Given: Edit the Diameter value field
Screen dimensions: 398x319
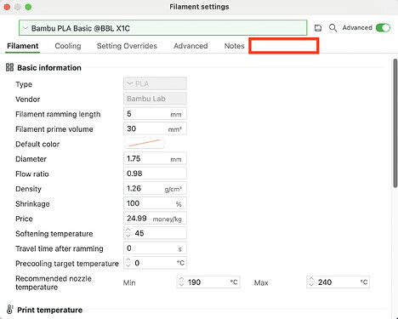Looking at the screenshot, I should pyautogui.click(x=155, y=158).
